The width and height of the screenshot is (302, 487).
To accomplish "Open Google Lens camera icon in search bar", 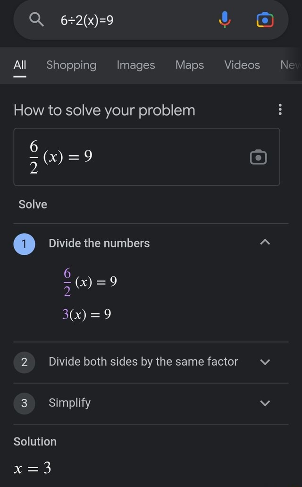I will pos(265,19).
